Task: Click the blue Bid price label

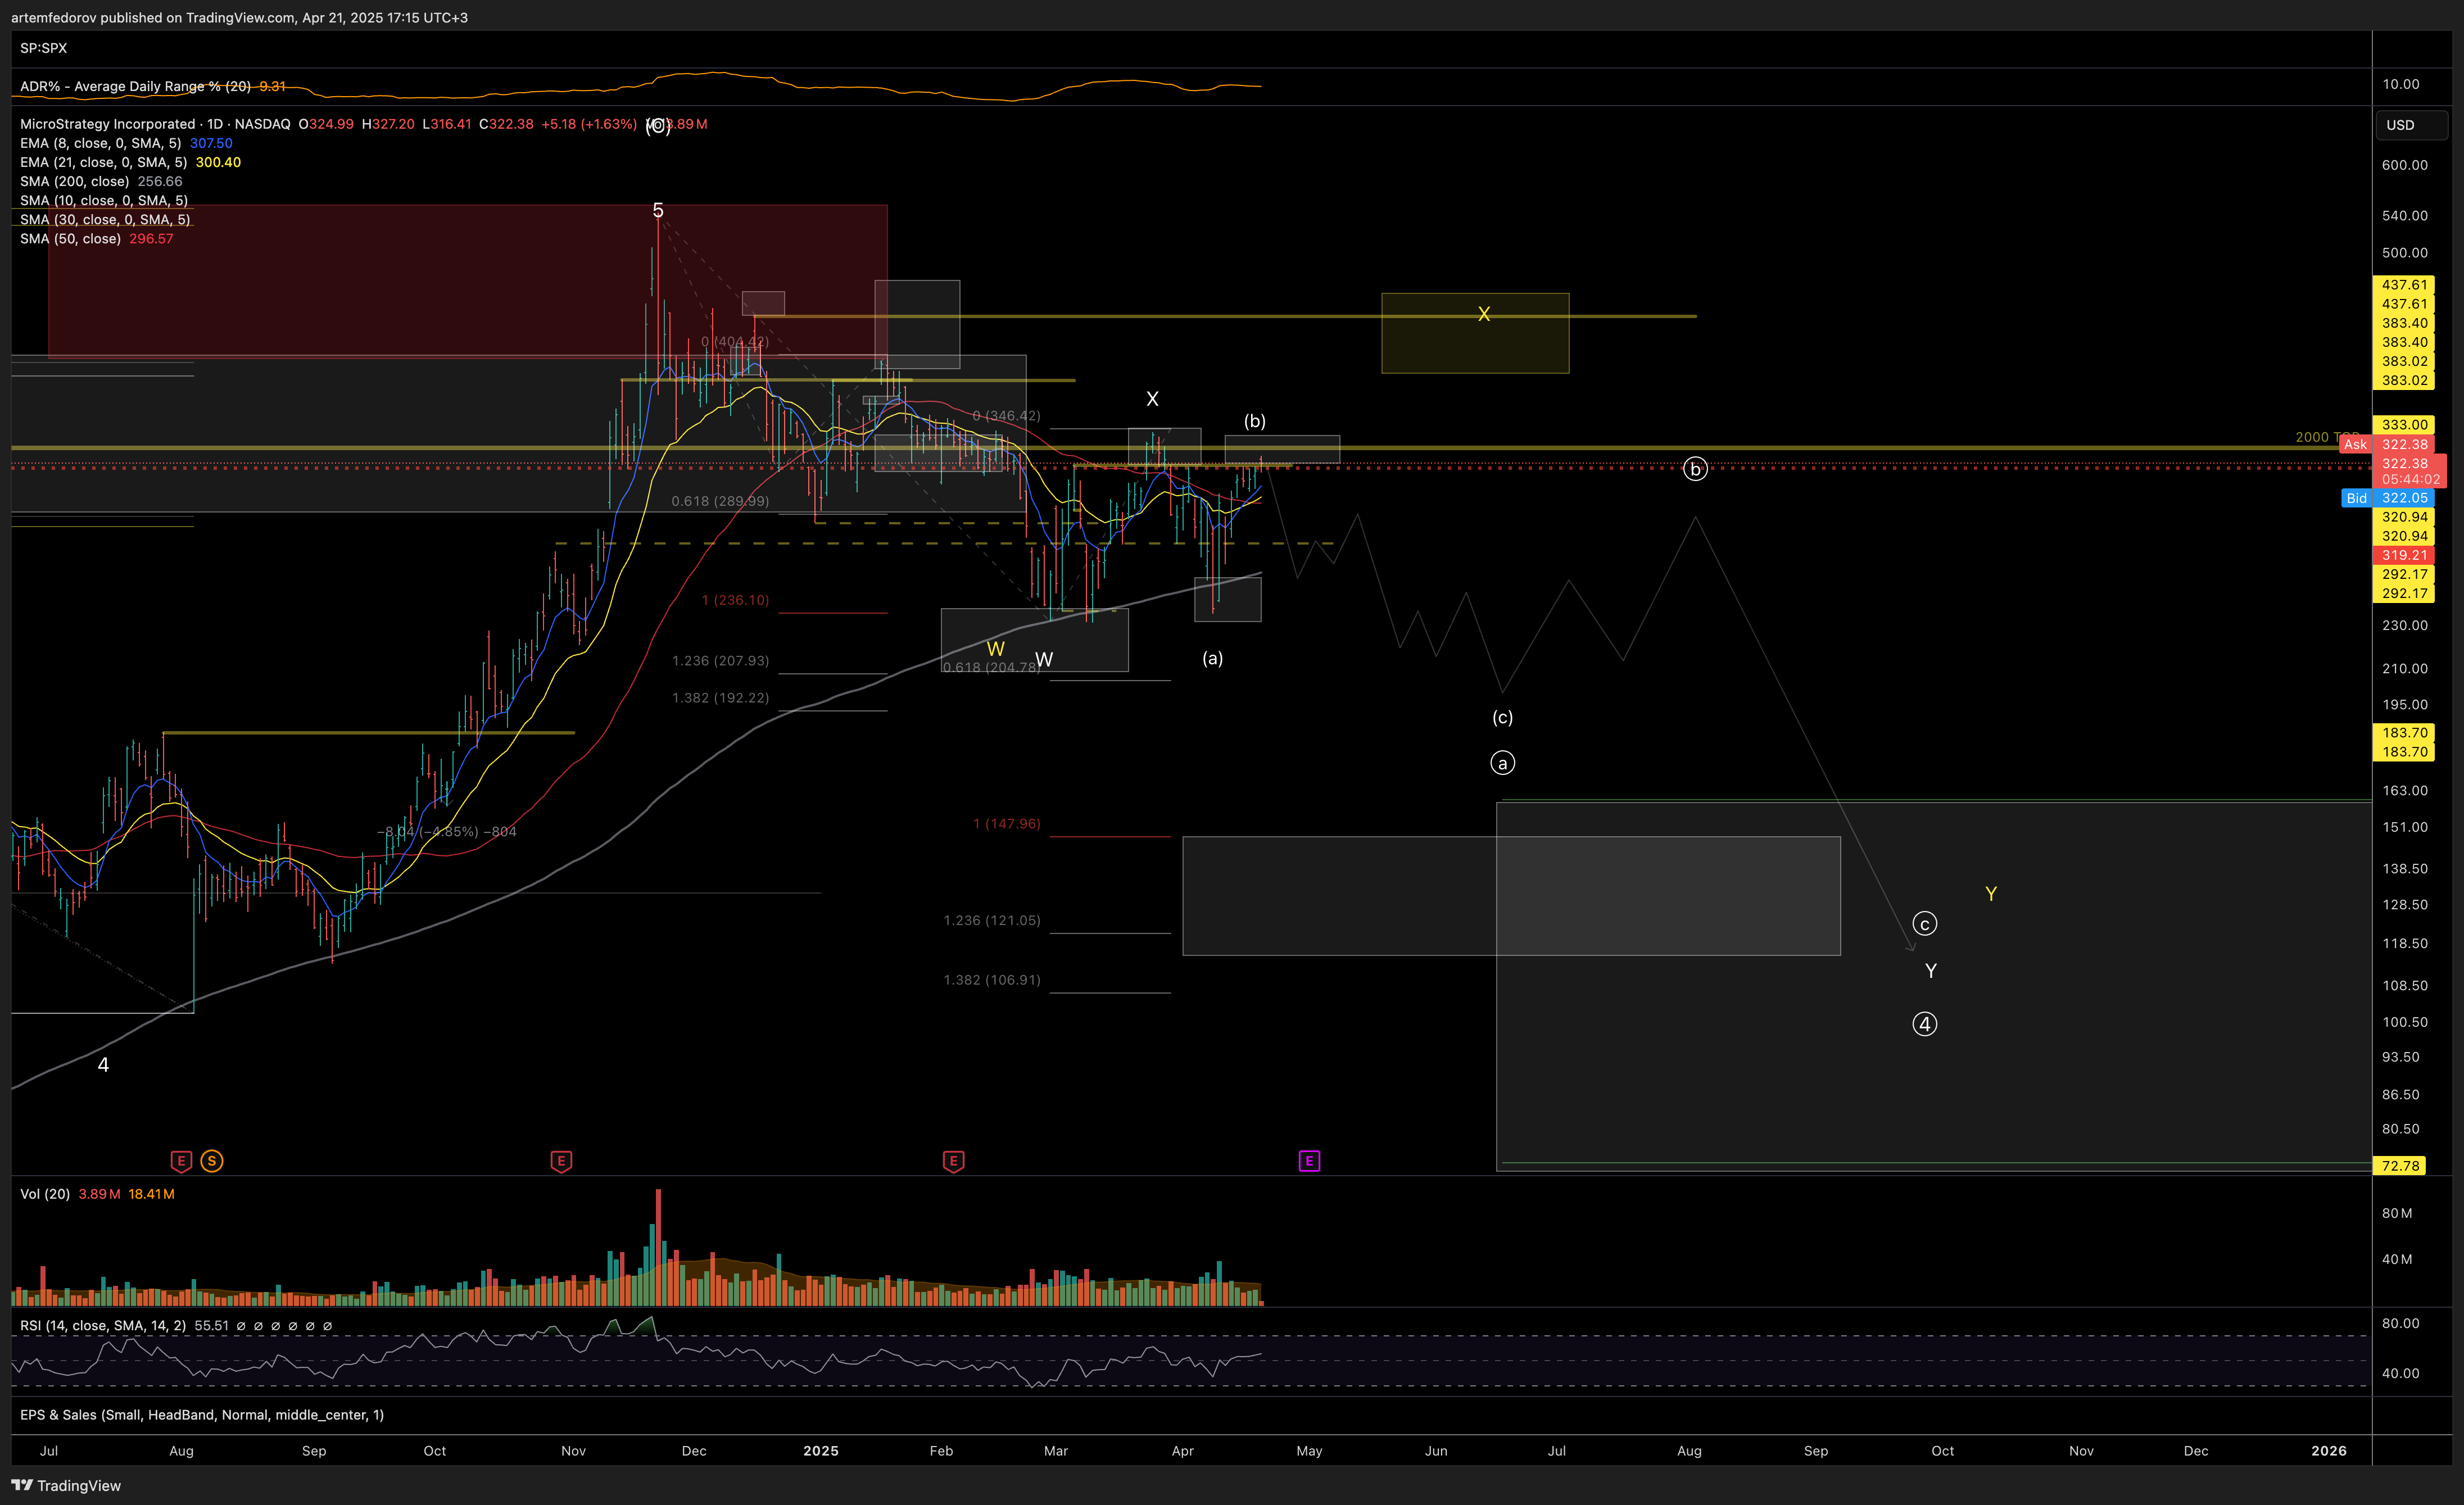Action: point(2357,498)
